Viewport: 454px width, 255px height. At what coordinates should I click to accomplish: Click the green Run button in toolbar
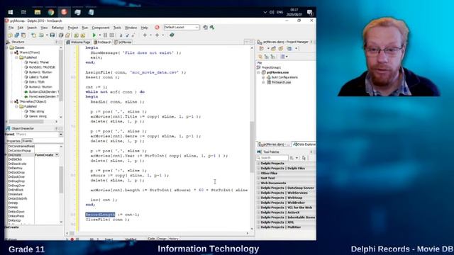click(94, 35)
